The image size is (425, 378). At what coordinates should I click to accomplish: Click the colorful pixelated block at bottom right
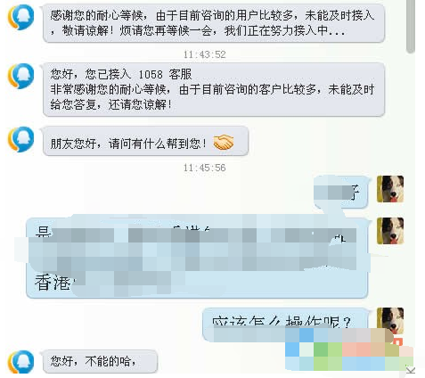[x=349, y=349]
